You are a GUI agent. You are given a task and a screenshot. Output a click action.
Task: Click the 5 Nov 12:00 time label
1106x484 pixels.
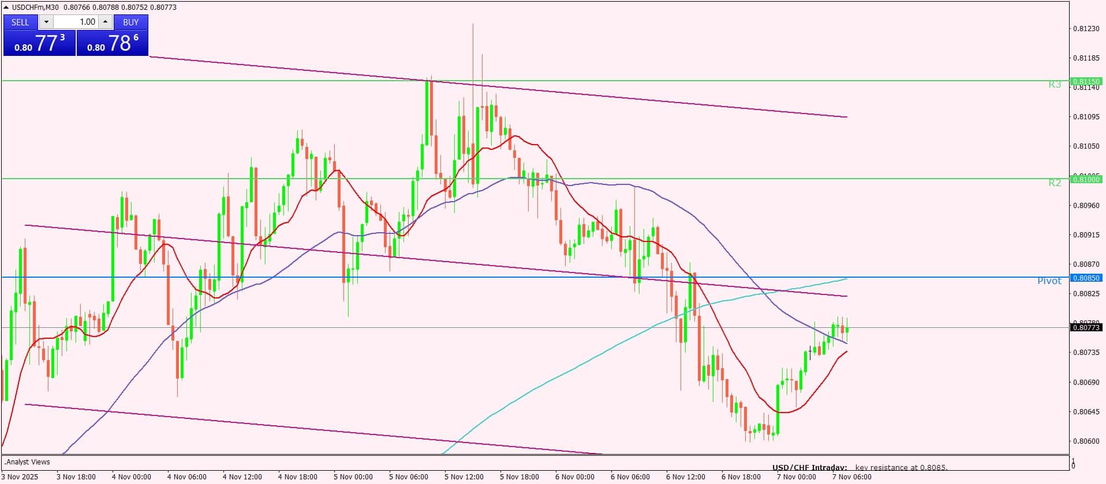464,477
